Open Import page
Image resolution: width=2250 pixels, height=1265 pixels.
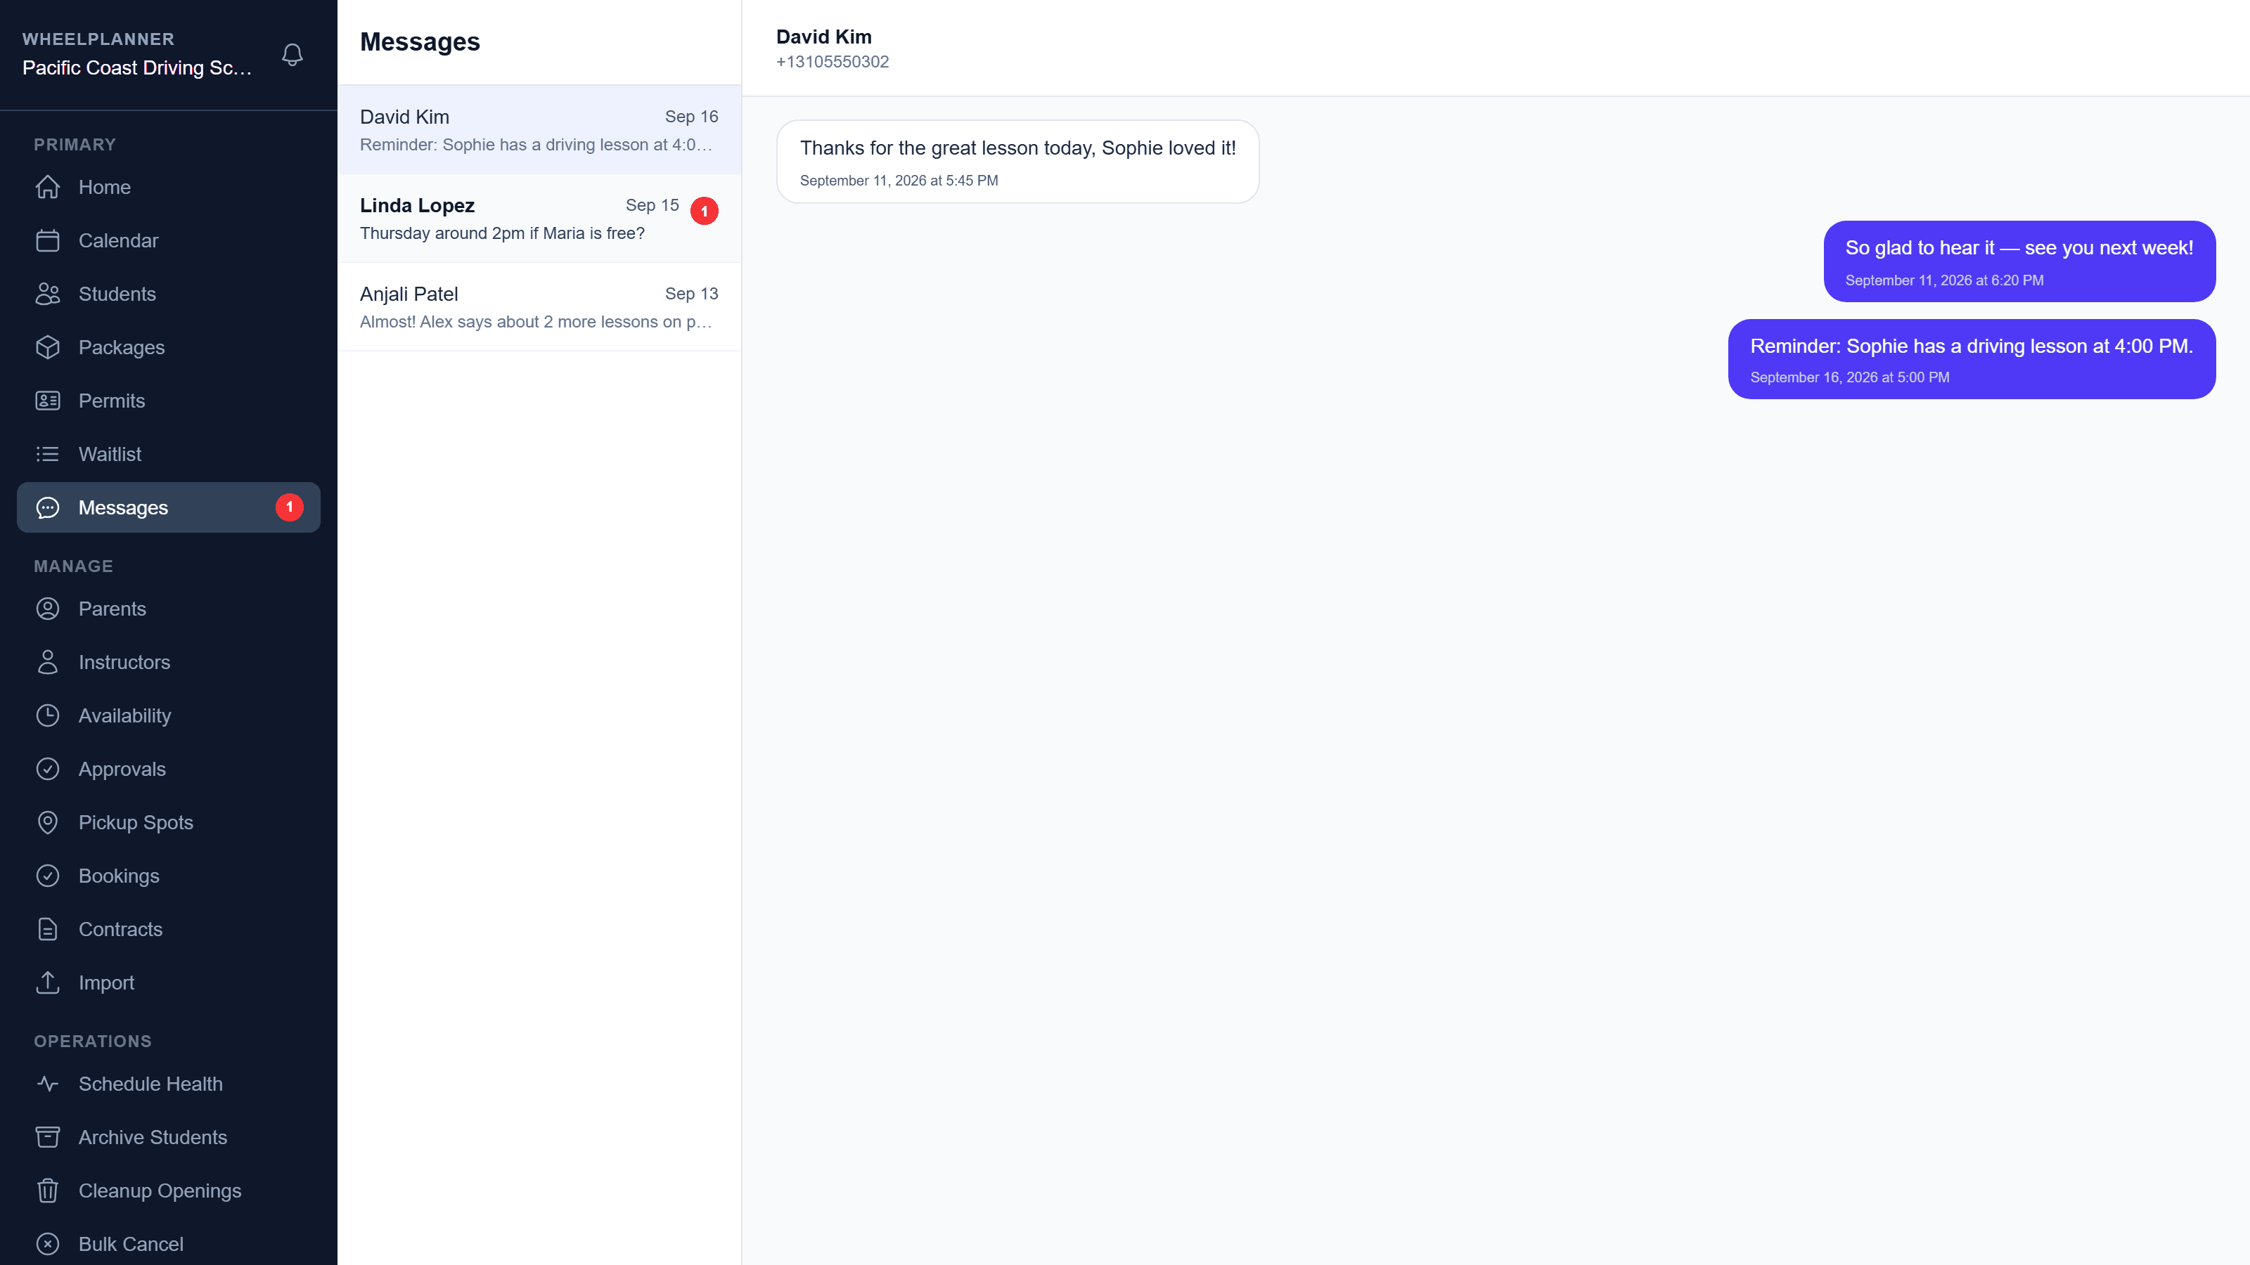169,982
